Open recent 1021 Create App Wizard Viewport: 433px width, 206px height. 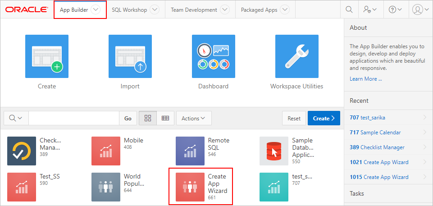(x=379, y=162)
